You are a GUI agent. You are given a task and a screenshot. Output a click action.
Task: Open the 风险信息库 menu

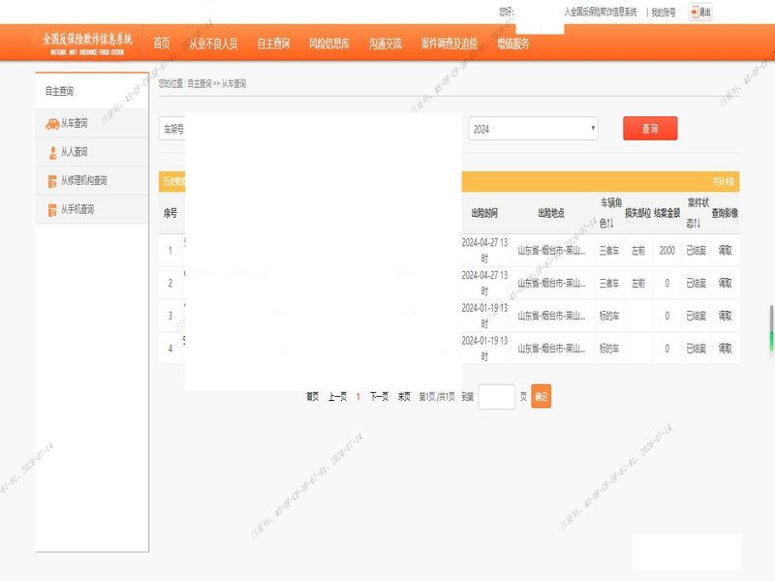[x=329, y=44]
